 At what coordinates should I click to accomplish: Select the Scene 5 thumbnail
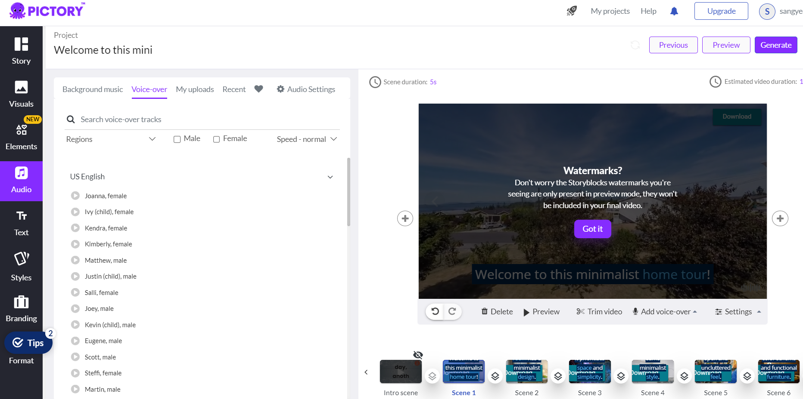(x=716, y=371)
